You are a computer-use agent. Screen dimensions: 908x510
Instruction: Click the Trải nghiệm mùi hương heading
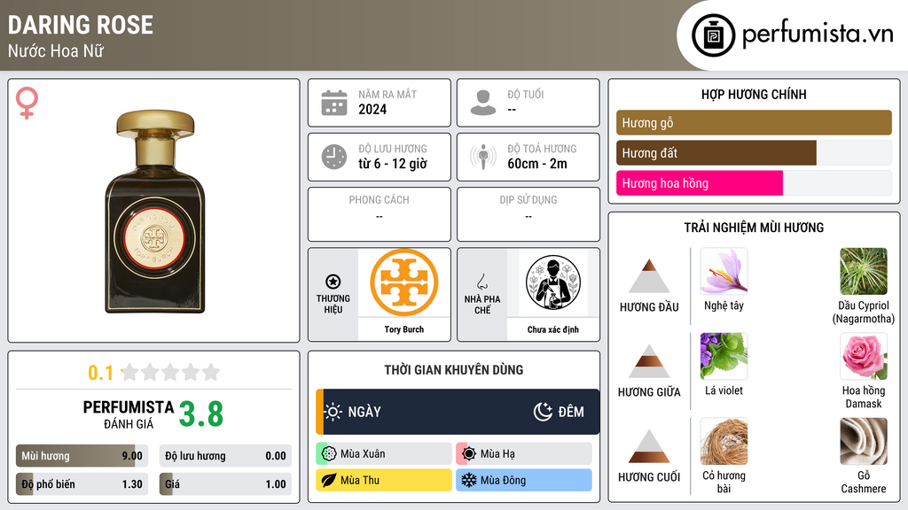(754, 228)
